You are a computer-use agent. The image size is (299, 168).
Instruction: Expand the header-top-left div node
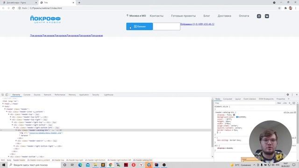[11, 117]
